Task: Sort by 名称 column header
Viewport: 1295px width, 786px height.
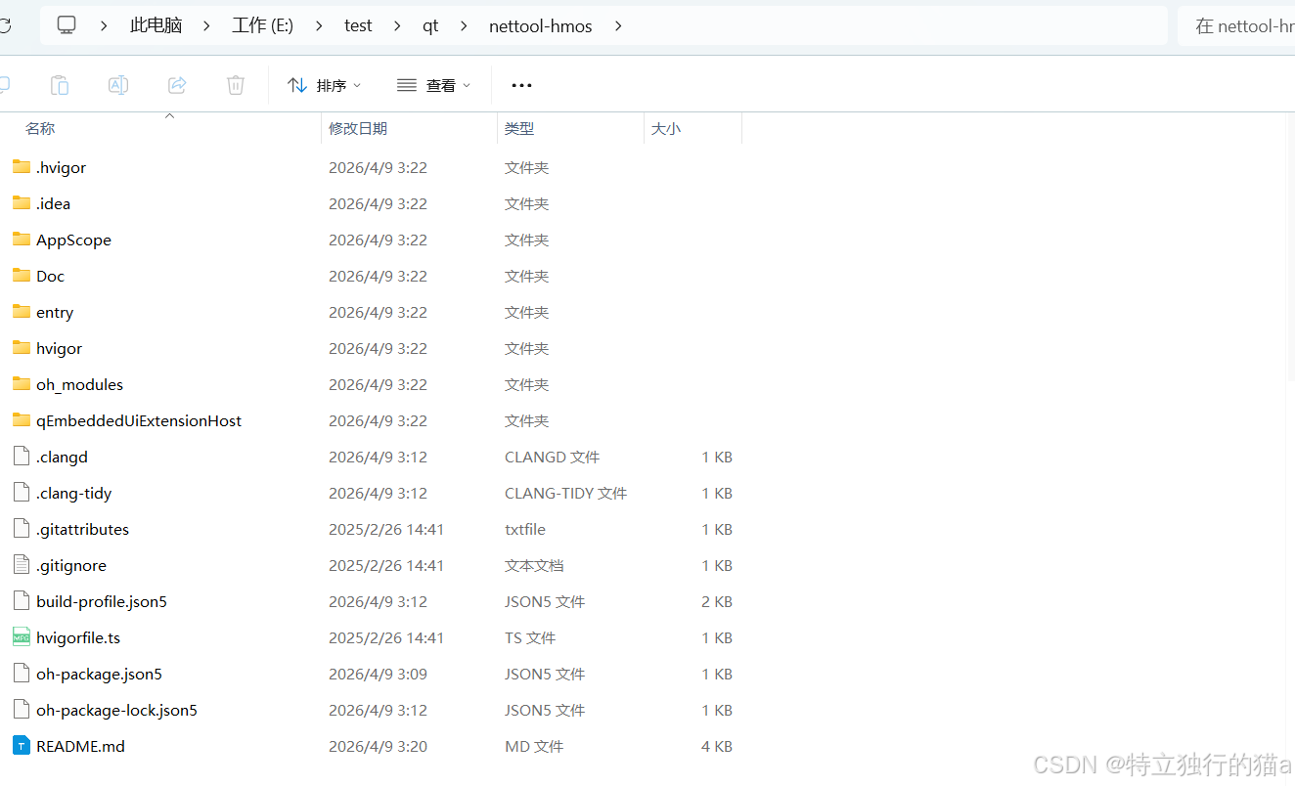Action: 40,128
